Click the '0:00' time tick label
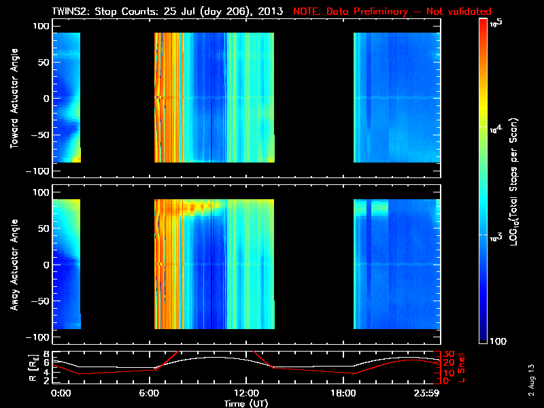Screen dimensions: 544x408 pos(61,393)
